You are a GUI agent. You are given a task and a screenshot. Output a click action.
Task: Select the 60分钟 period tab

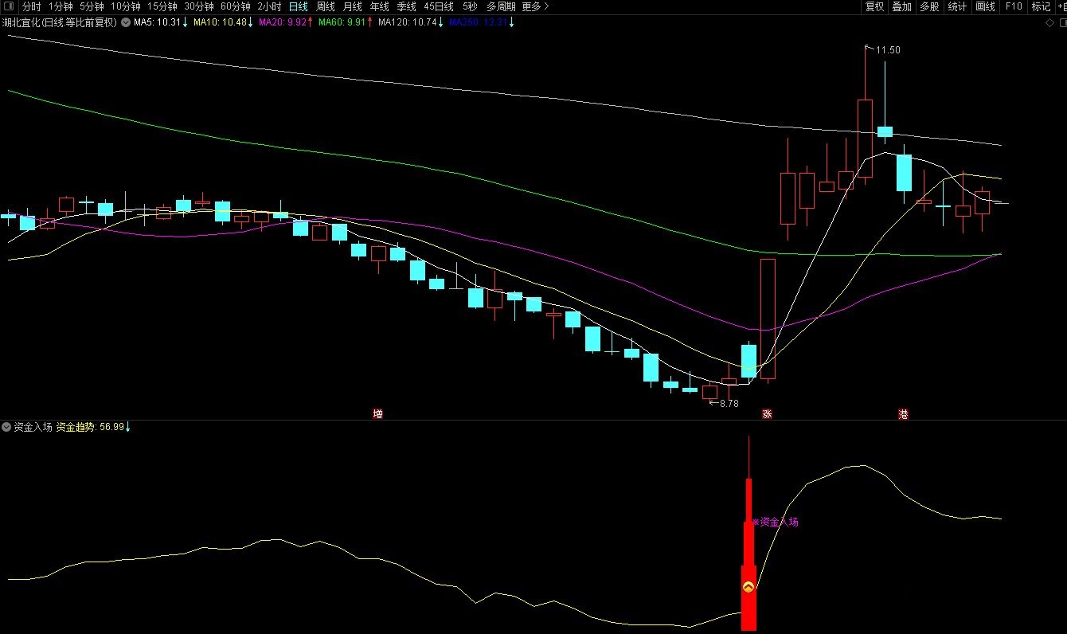pyautogui.click(x=235, y=6)
